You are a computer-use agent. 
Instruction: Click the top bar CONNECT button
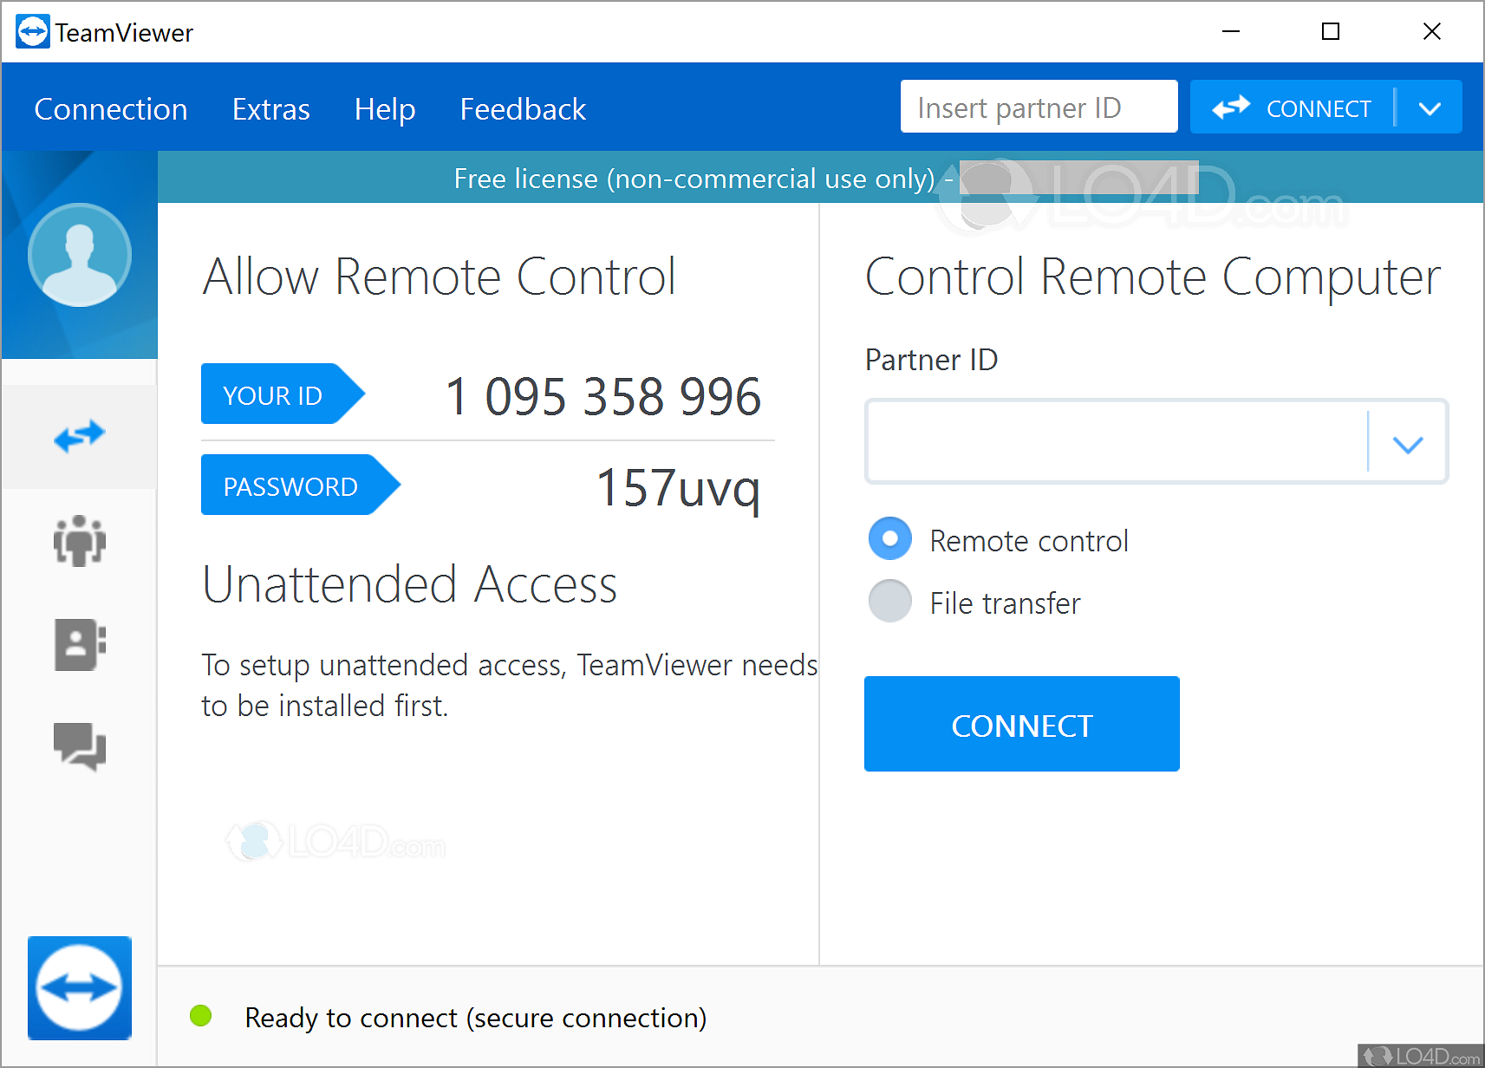pos(1292,108)
